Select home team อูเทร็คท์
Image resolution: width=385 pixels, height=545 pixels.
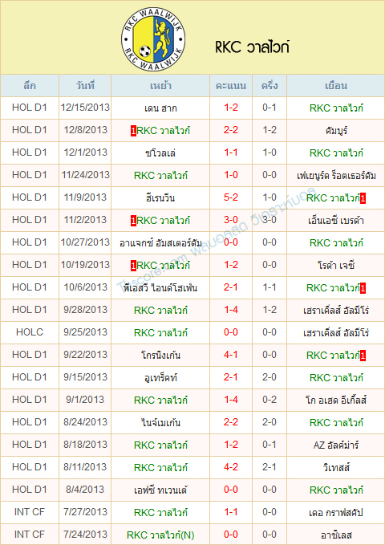pos(160,378)
